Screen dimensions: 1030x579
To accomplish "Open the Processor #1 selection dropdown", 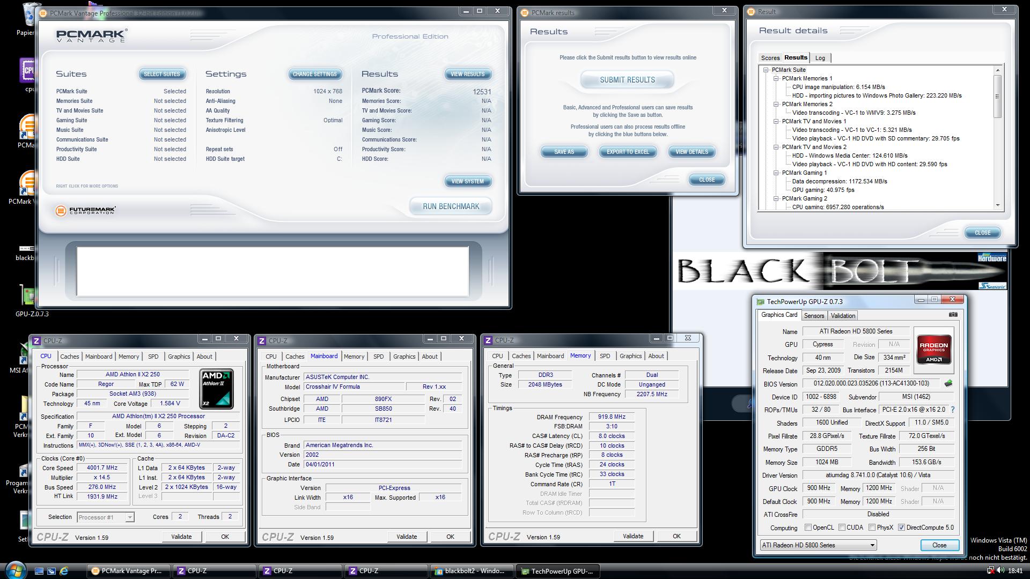I will pos(106,517).
